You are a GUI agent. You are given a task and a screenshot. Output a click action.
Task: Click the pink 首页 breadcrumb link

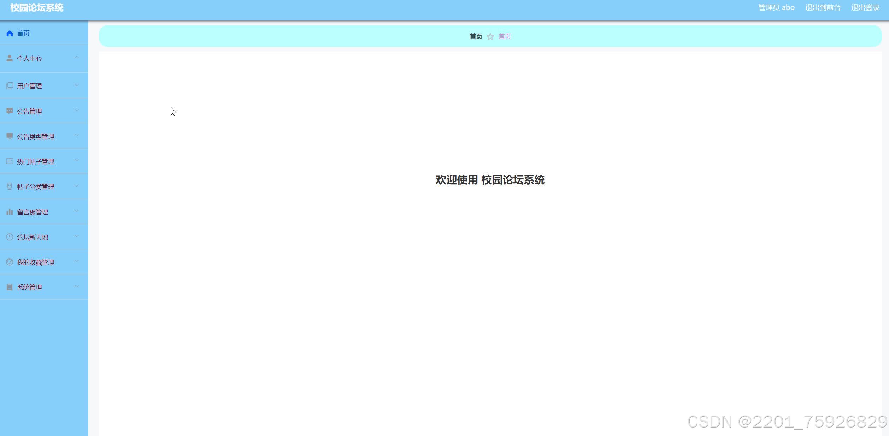click(x=505, y=36)
